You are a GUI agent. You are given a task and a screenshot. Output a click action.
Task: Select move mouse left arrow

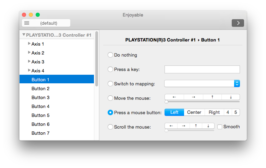coord(174,97)
